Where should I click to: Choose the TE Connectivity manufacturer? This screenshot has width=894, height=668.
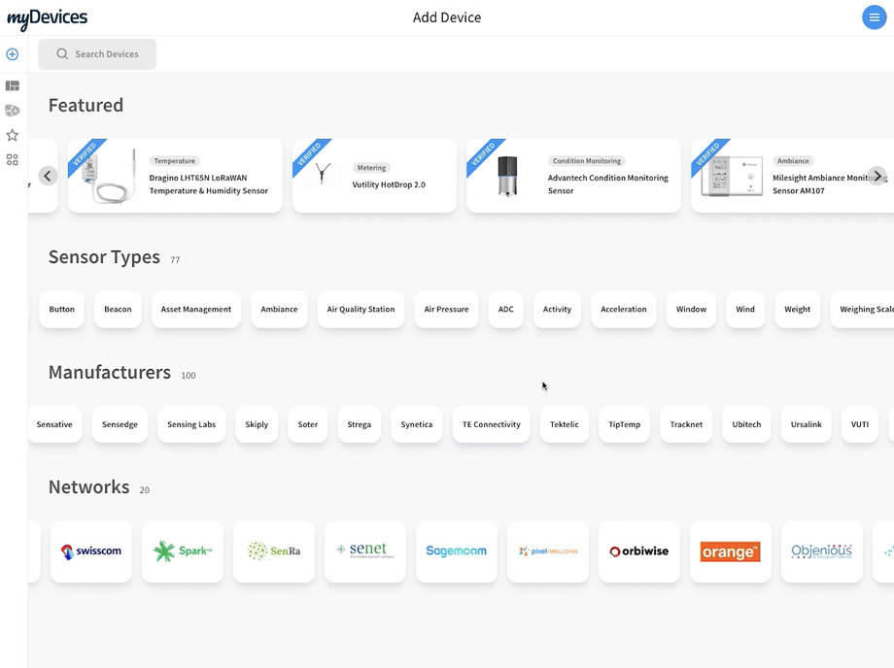pyautogui.click(x=492, y=424)
